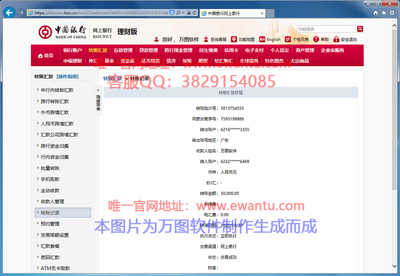Screen dimensions: 400x276
Task: Expand 中行内转账汇款 in sidebar
Action: click(x=57, y=90)
